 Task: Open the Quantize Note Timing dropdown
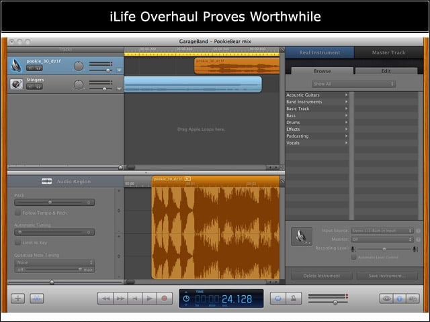[x=54, y=262]
